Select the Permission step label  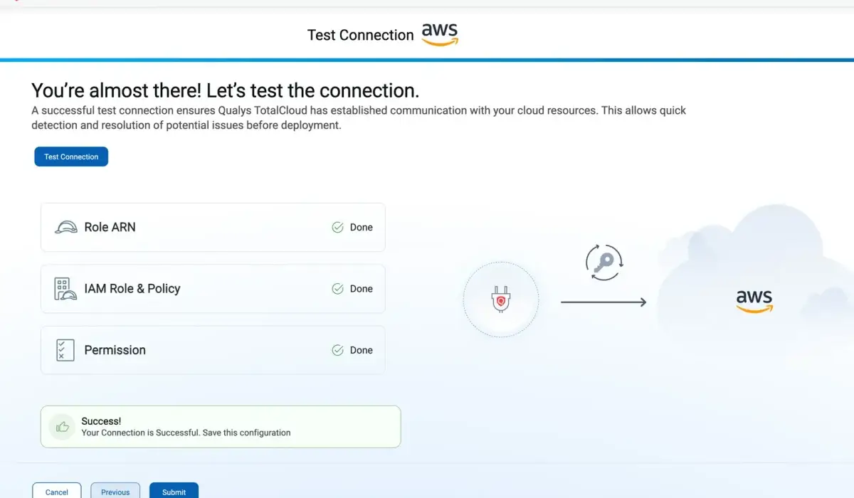115,350
